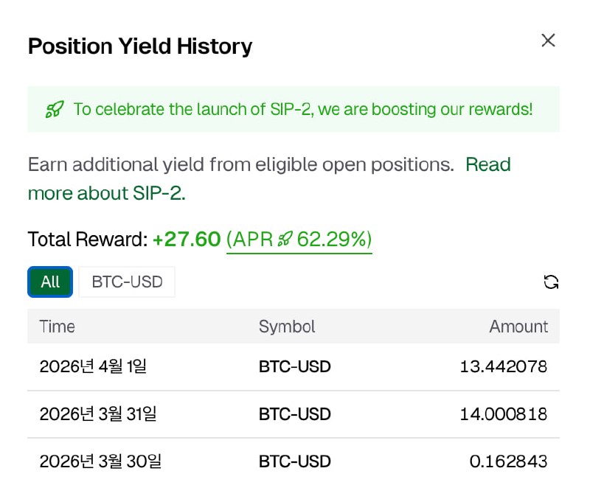This screenshot has width=590, height=499.
Task: Select the 2026년 3월 31일 date cell
Action: [x=98, y=414]
